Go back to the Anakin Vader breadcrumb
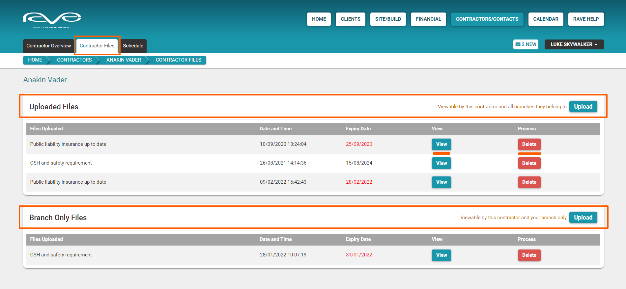The height and width of the screenshot is (289, 626). [124, 60]
